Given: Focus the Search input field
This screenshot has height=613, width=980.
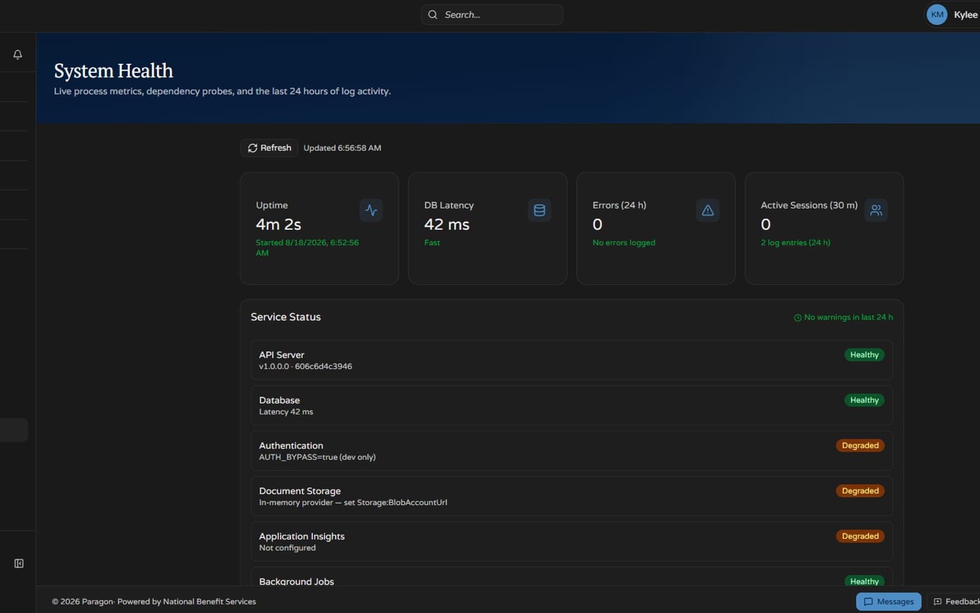Looking at the screenshot, I should pyautogui.click(x=492, y=15).
